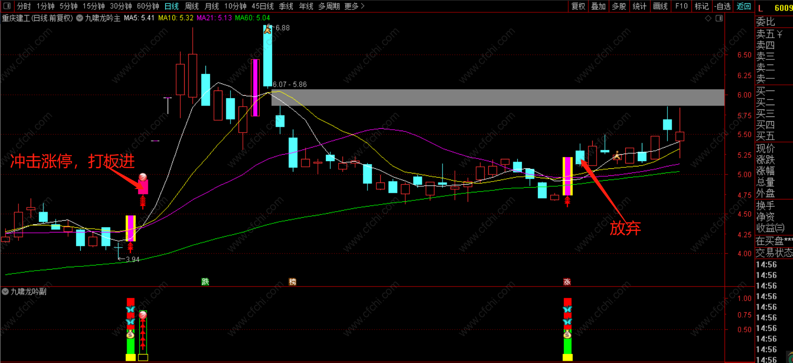Select the 45日线 period

[x=263, y=6]
